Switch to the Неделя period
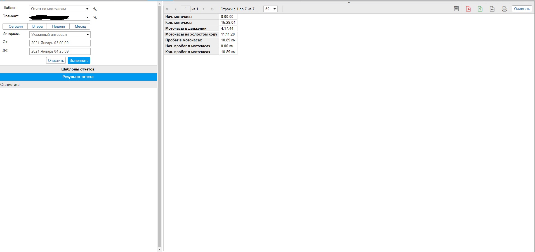The height and width of the screenshot is (252, 535). tap(58, 27)
